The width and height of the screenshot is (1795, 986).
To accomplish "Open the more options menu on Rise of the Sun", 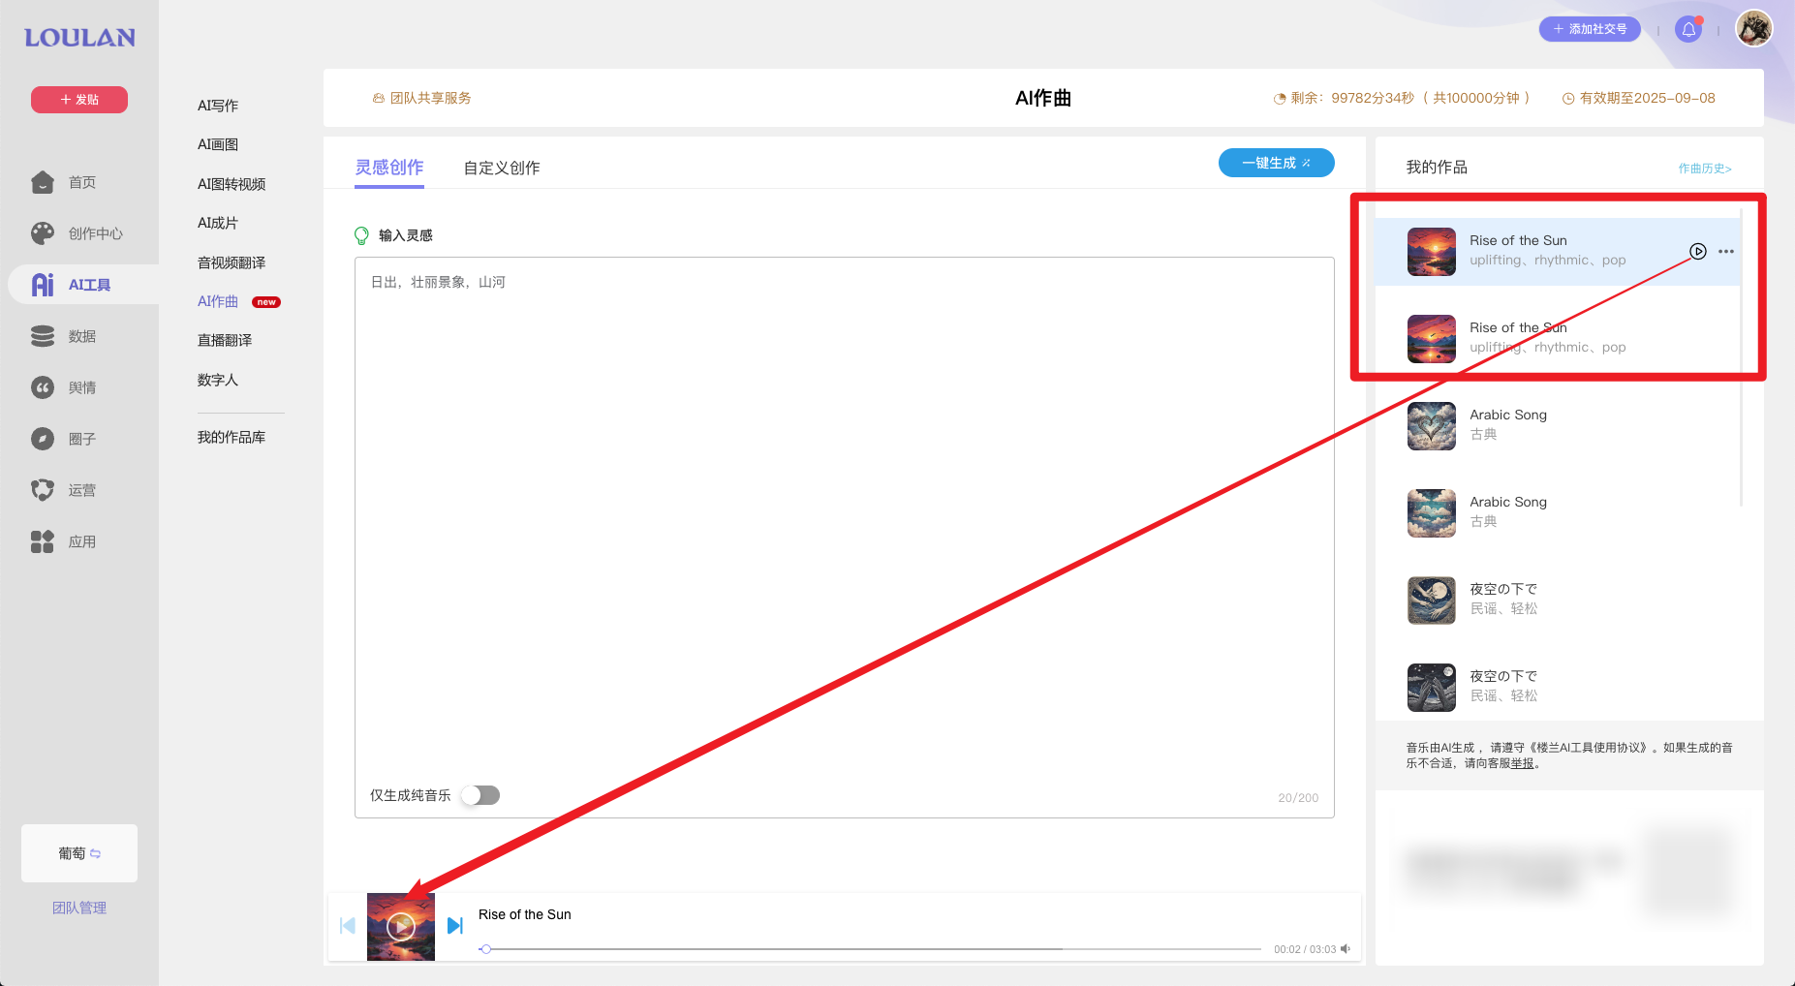I will pyautogui.click(x=1726, y=251).
